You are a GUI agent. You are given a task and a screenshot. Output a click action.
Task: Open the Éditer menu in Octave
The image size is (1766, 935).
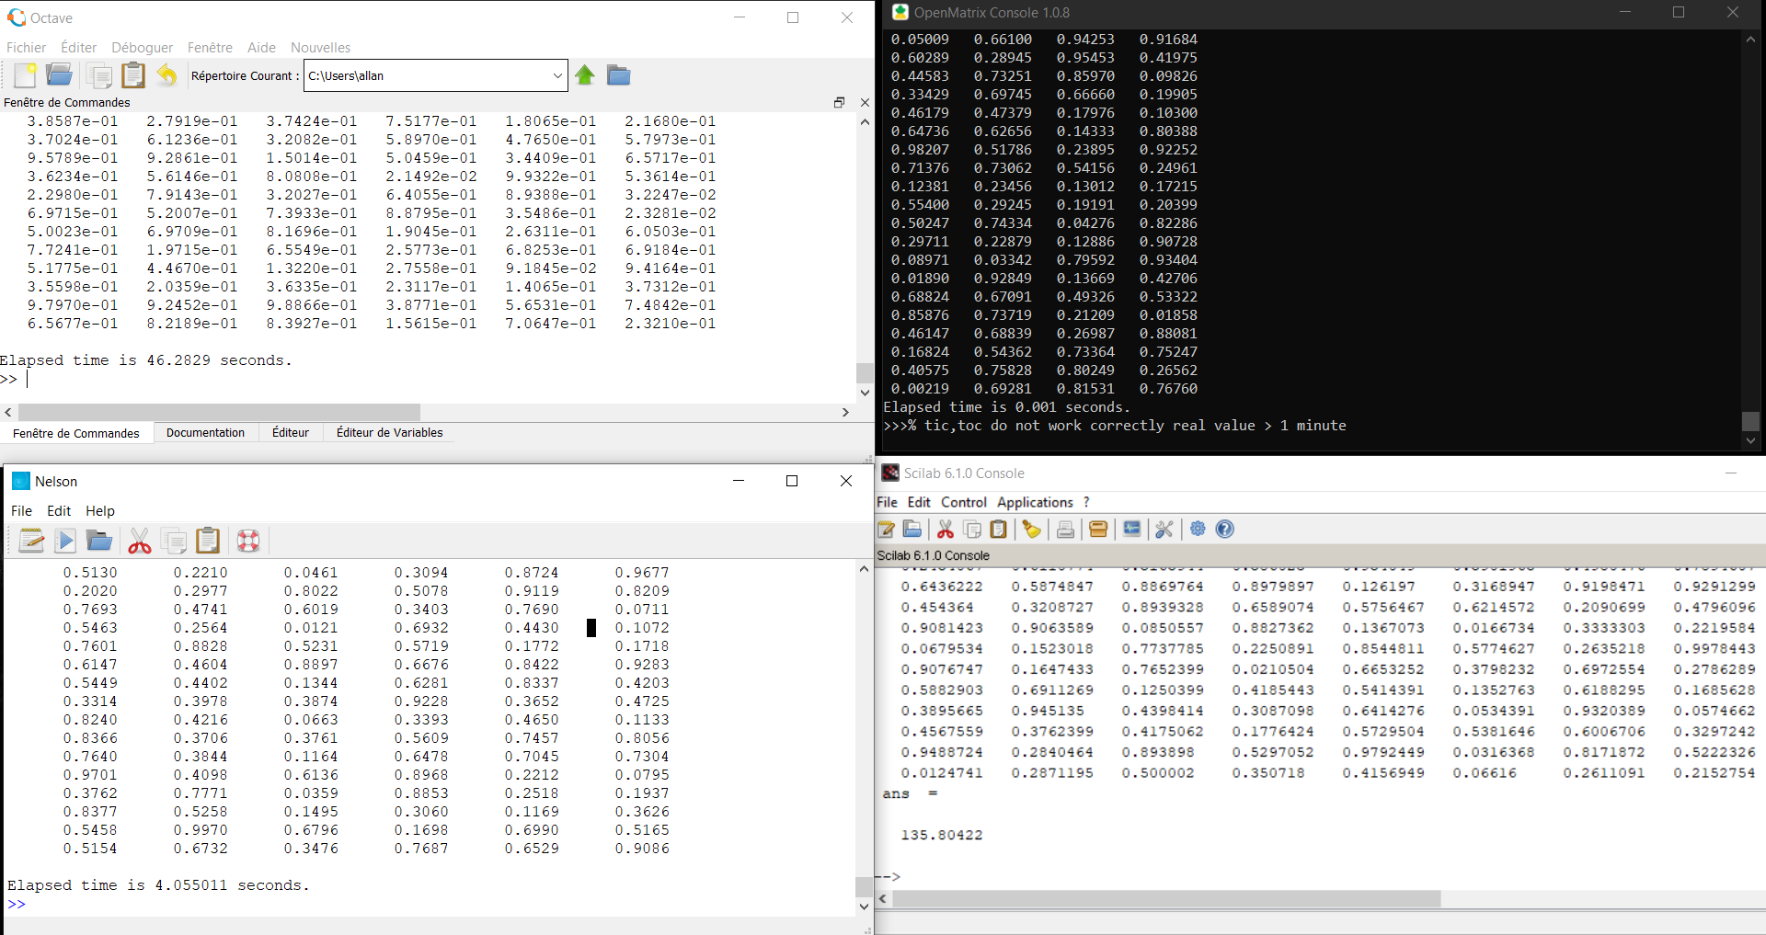coord(79,48)
